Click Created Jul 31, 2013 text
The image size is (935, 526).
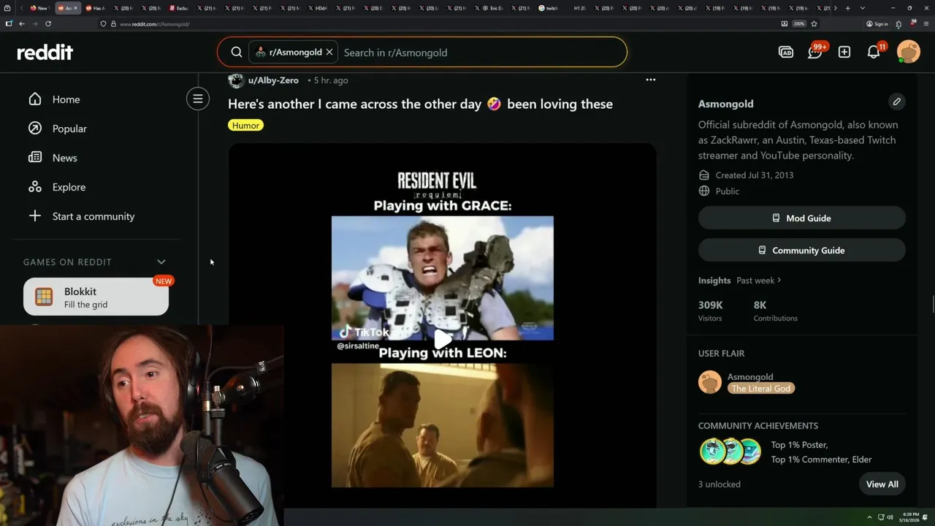tap(755, 175)
